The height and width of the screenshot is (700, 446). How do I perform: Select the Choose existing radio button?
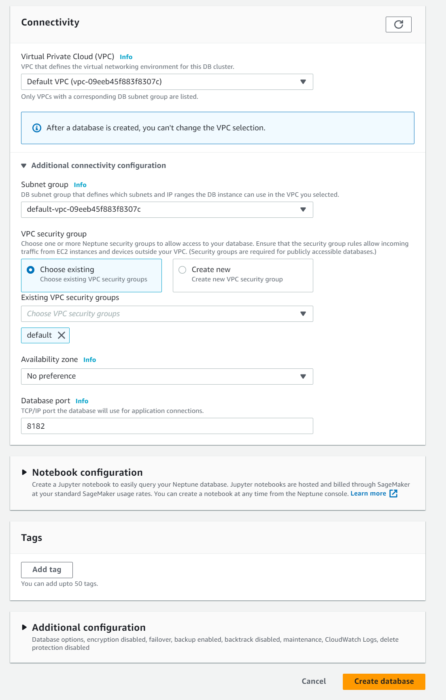(31, 270)
